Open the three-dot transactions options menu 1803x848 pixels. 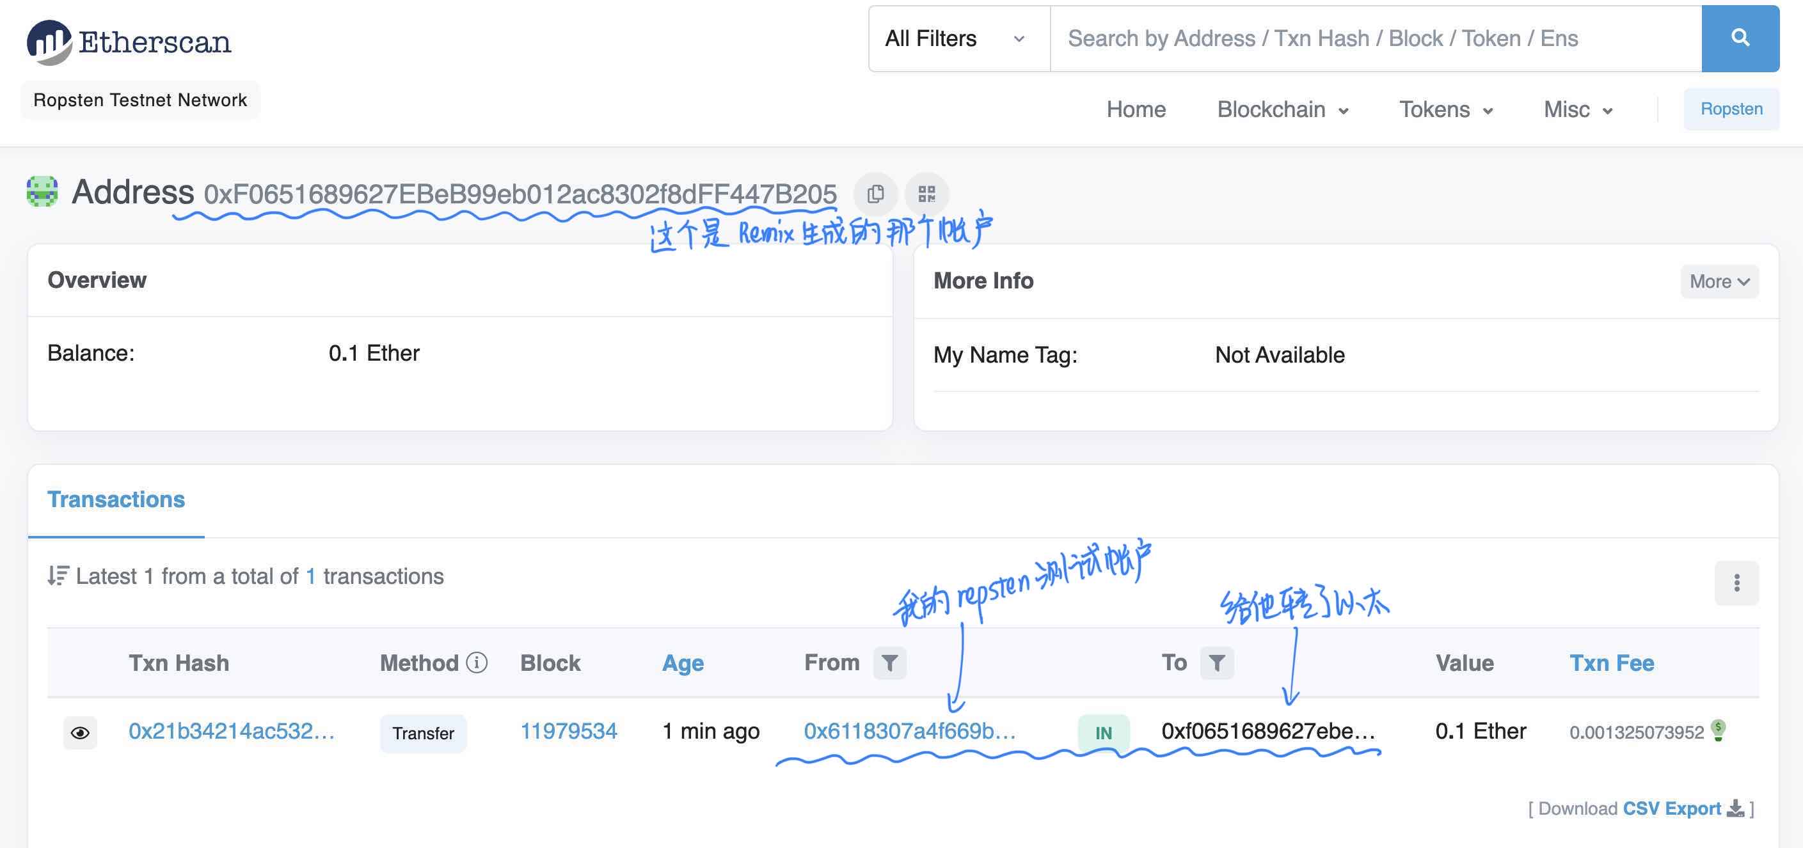(1736, 583)
